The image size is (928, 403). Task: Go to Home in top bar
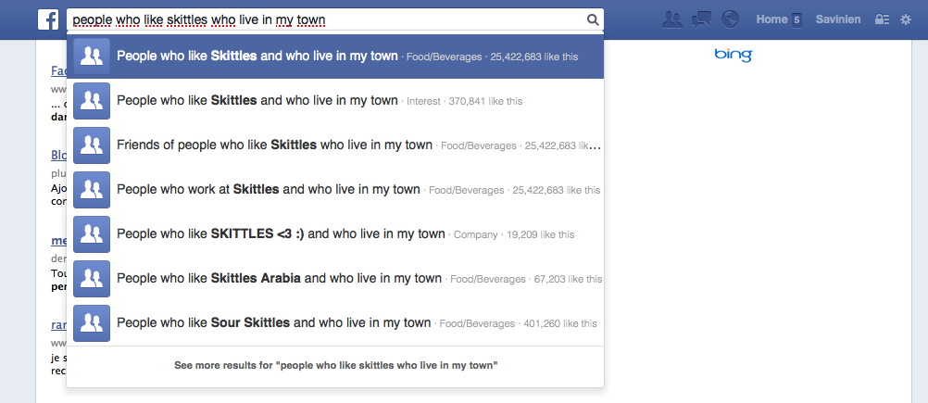point(771,19)
